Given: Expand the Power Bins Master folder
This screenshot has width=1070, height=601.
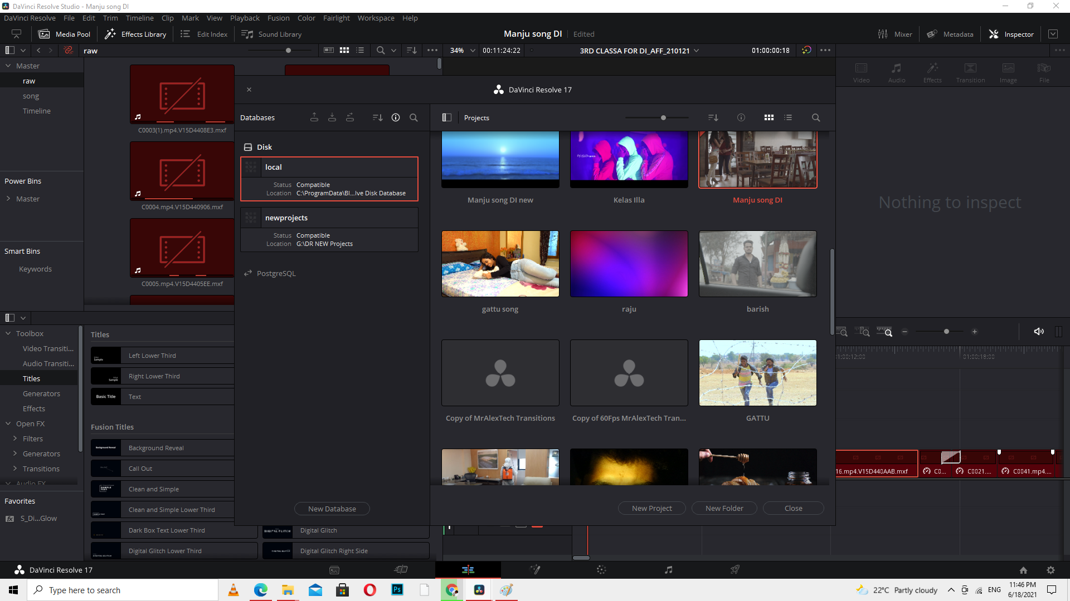Looking at the screenshot, I should coord(8,199).
